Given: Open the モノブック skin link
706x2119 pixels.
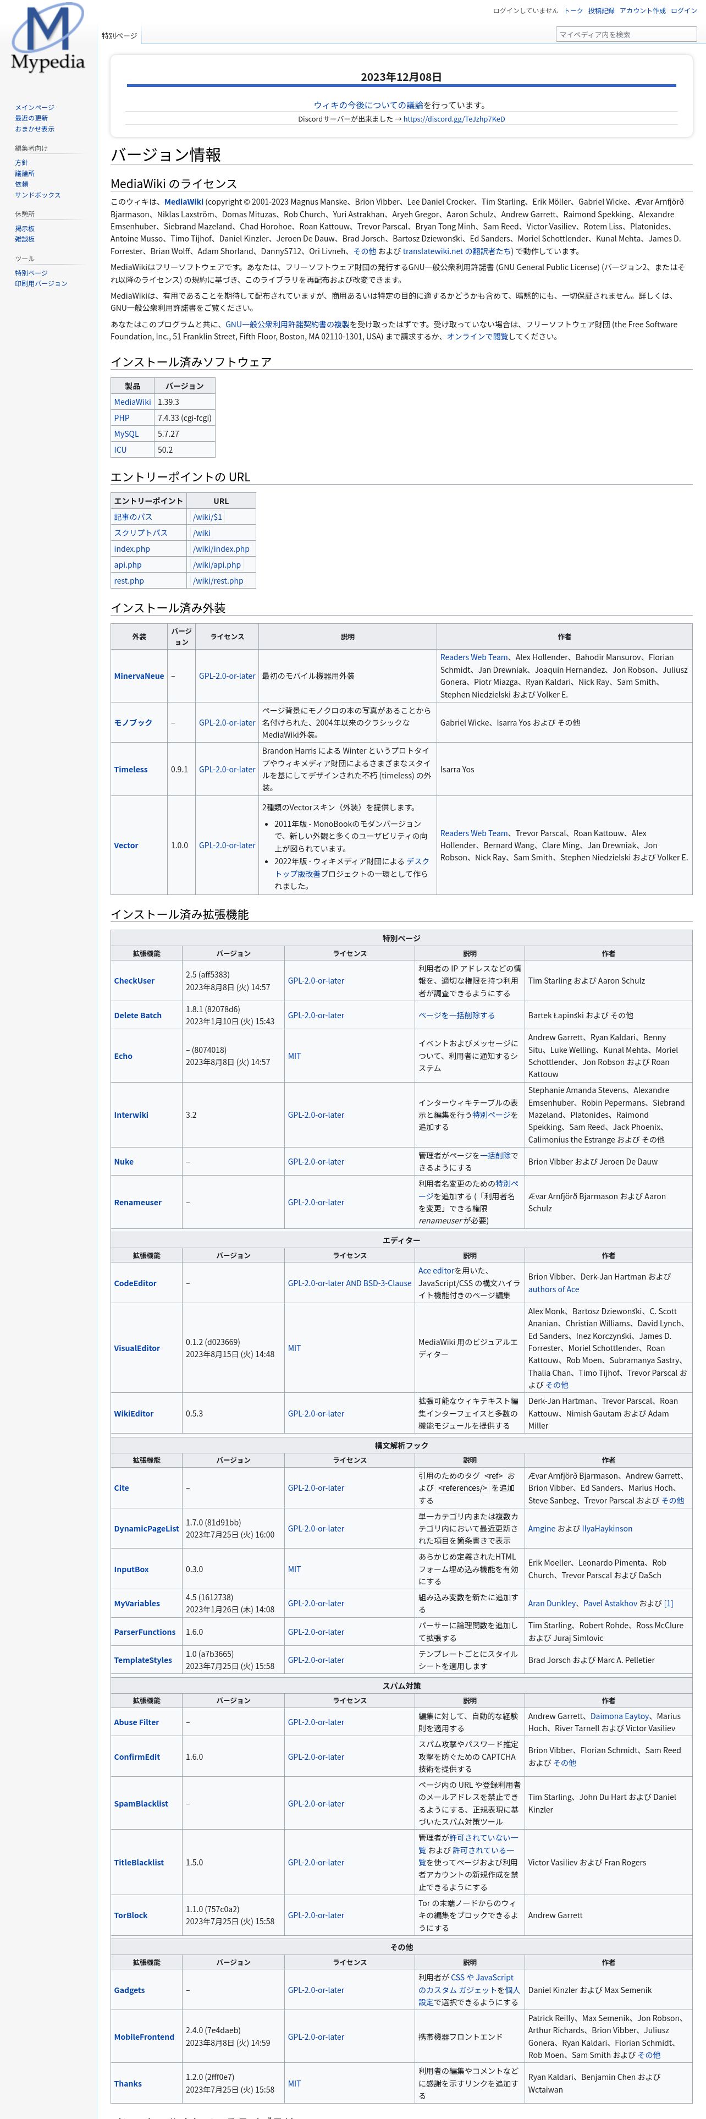Looking at the screenshot, I should (x=133, y=723).
